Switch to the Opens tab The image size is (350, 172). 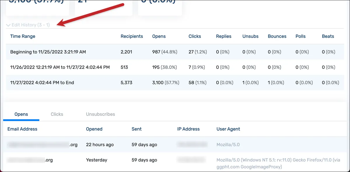coord(21,114)
